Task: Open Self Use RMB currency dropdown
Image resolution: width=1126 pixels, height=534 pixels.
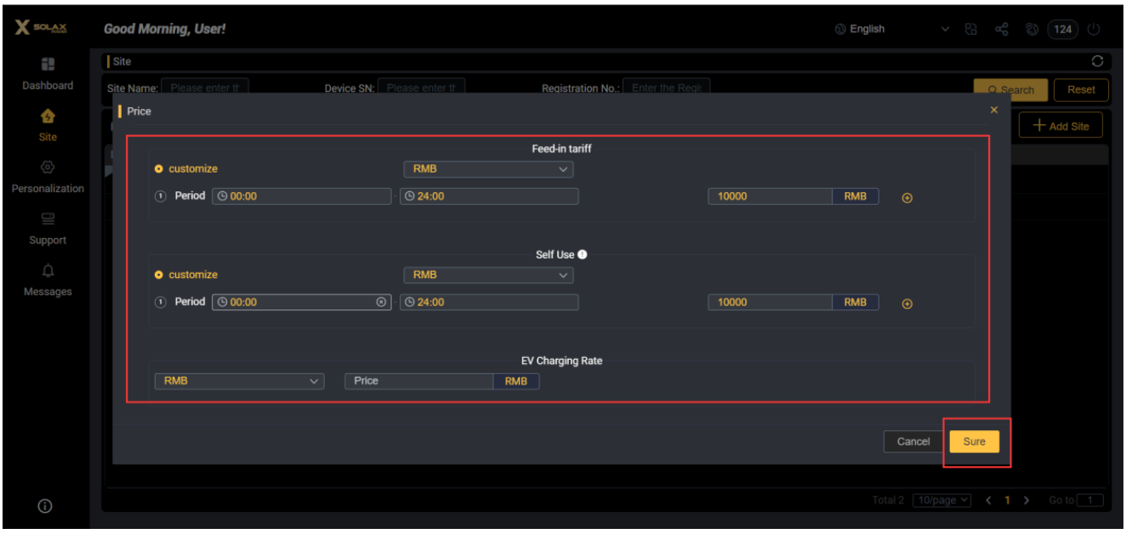Action: click(x=488, y=276)
